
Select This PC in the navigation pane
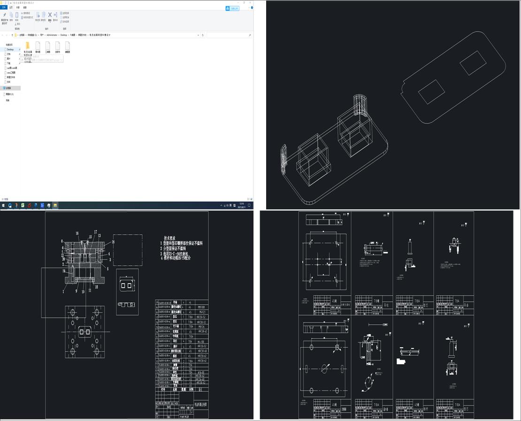[x=10, y=88]
